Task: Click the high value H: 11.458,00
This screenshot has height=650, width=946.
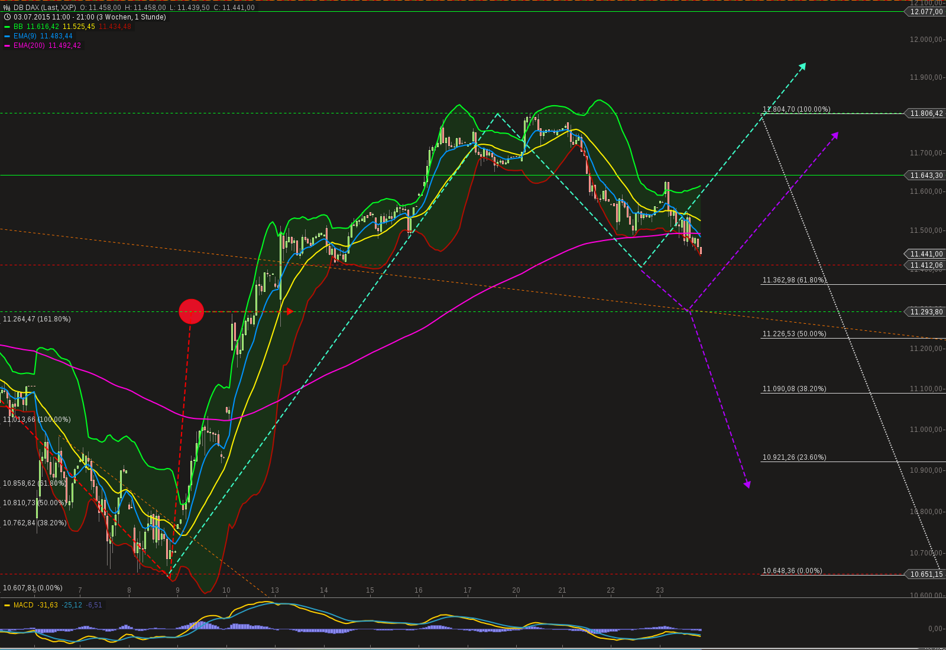Action: coord(145,8)
